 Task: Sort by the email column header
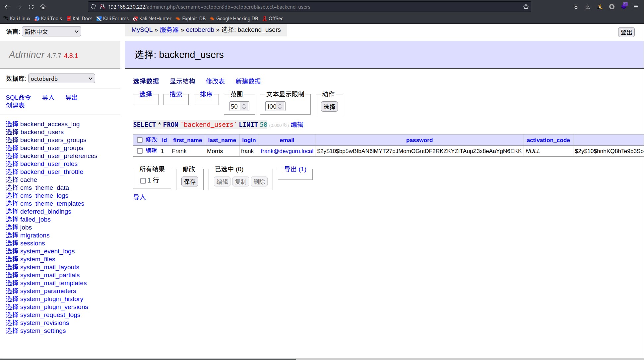(287, 140)
